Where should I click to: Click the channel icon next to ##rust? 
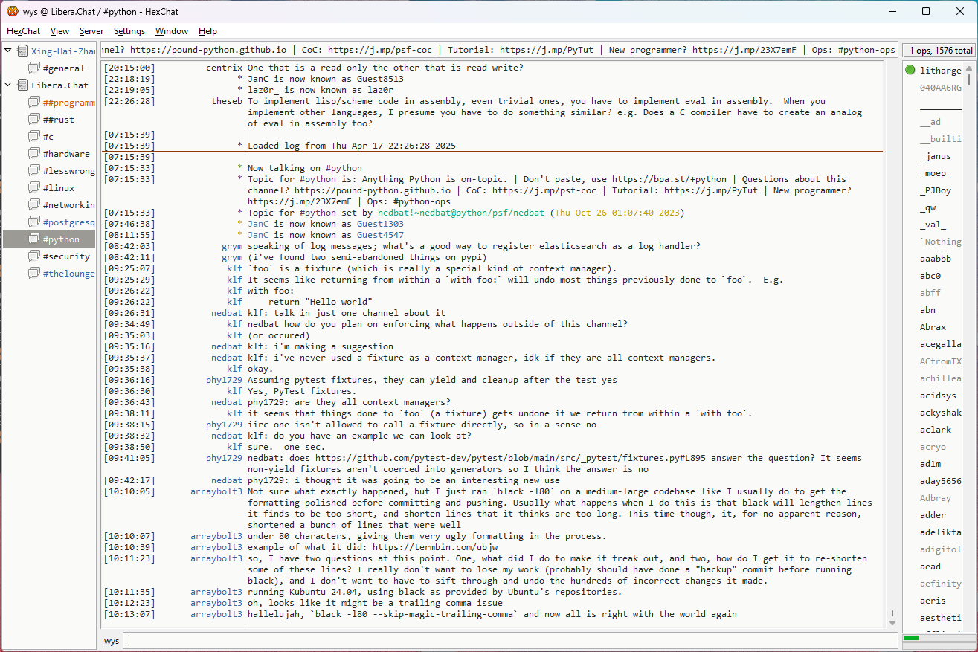pyautogui.click(x=34, y=120)
